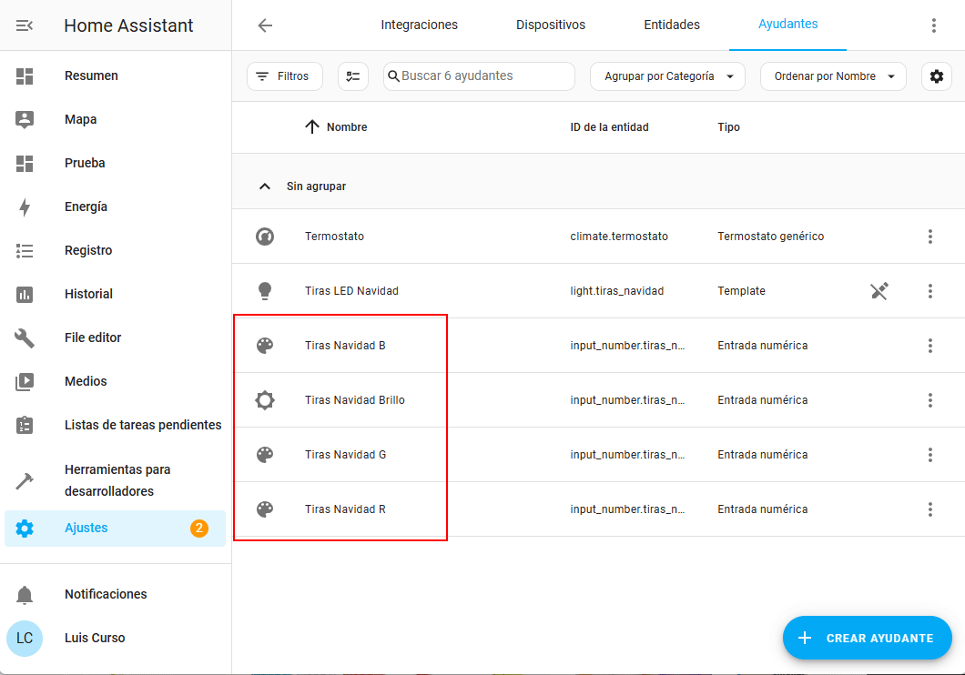Collapse the Sin agrupar group
This screenshot has height=675, width=965.
(265, 186)
